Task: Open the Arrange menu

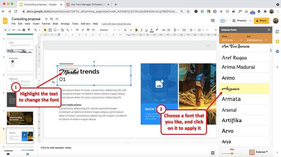Action: pyautogui.click(x=65, y=24)
